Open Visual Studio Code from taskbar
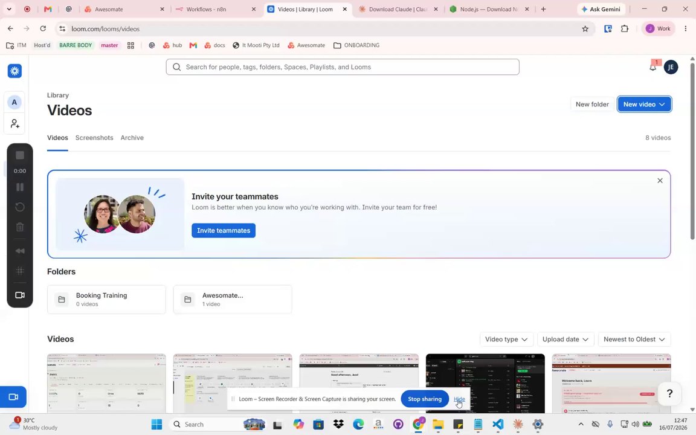The height and width of the screenshot is (435, 696). click(x=498, y=424)
